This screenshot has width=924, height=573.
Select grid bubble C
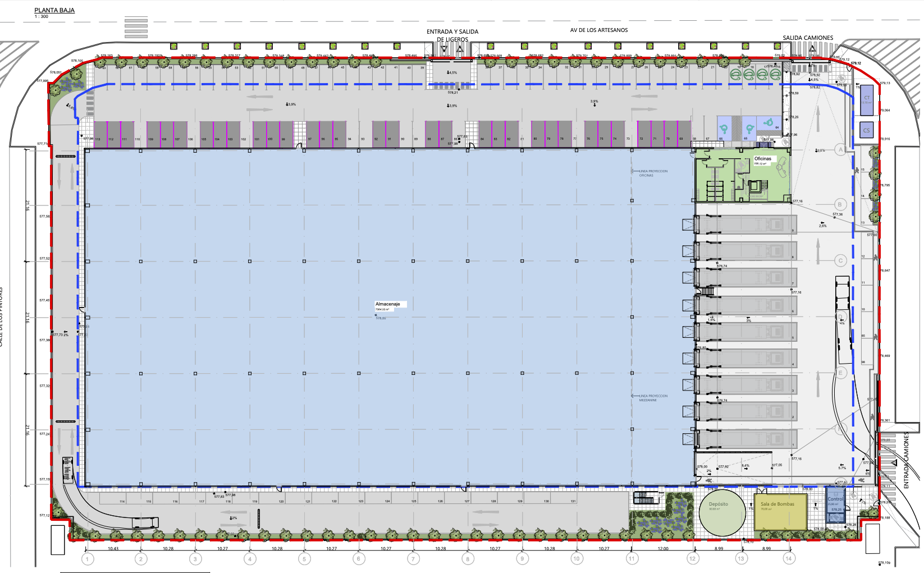tap(840, 261)
